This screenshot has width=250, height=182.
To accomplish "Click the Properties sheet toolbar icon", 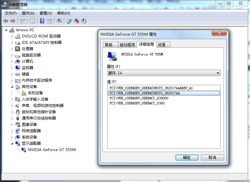I will click(x=32, y=21).
